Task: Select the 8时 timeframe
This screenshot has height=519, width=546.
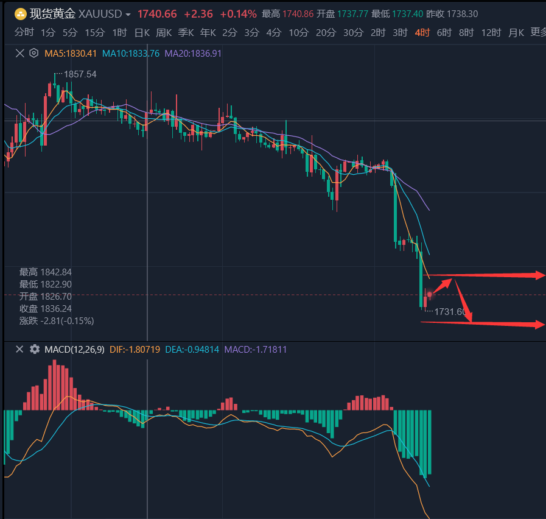Action: (466, 32)
